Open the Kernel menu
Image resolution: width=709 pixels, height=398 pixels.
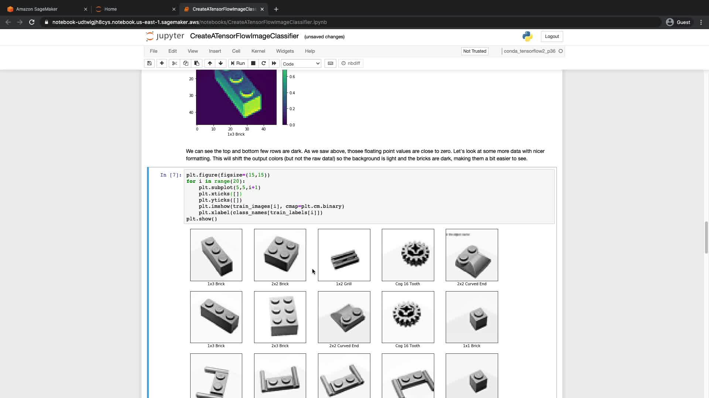click(258, 51)
